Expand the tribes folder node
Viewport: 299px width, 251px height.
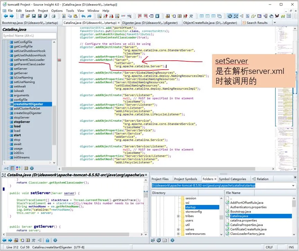tap(178, 216)
